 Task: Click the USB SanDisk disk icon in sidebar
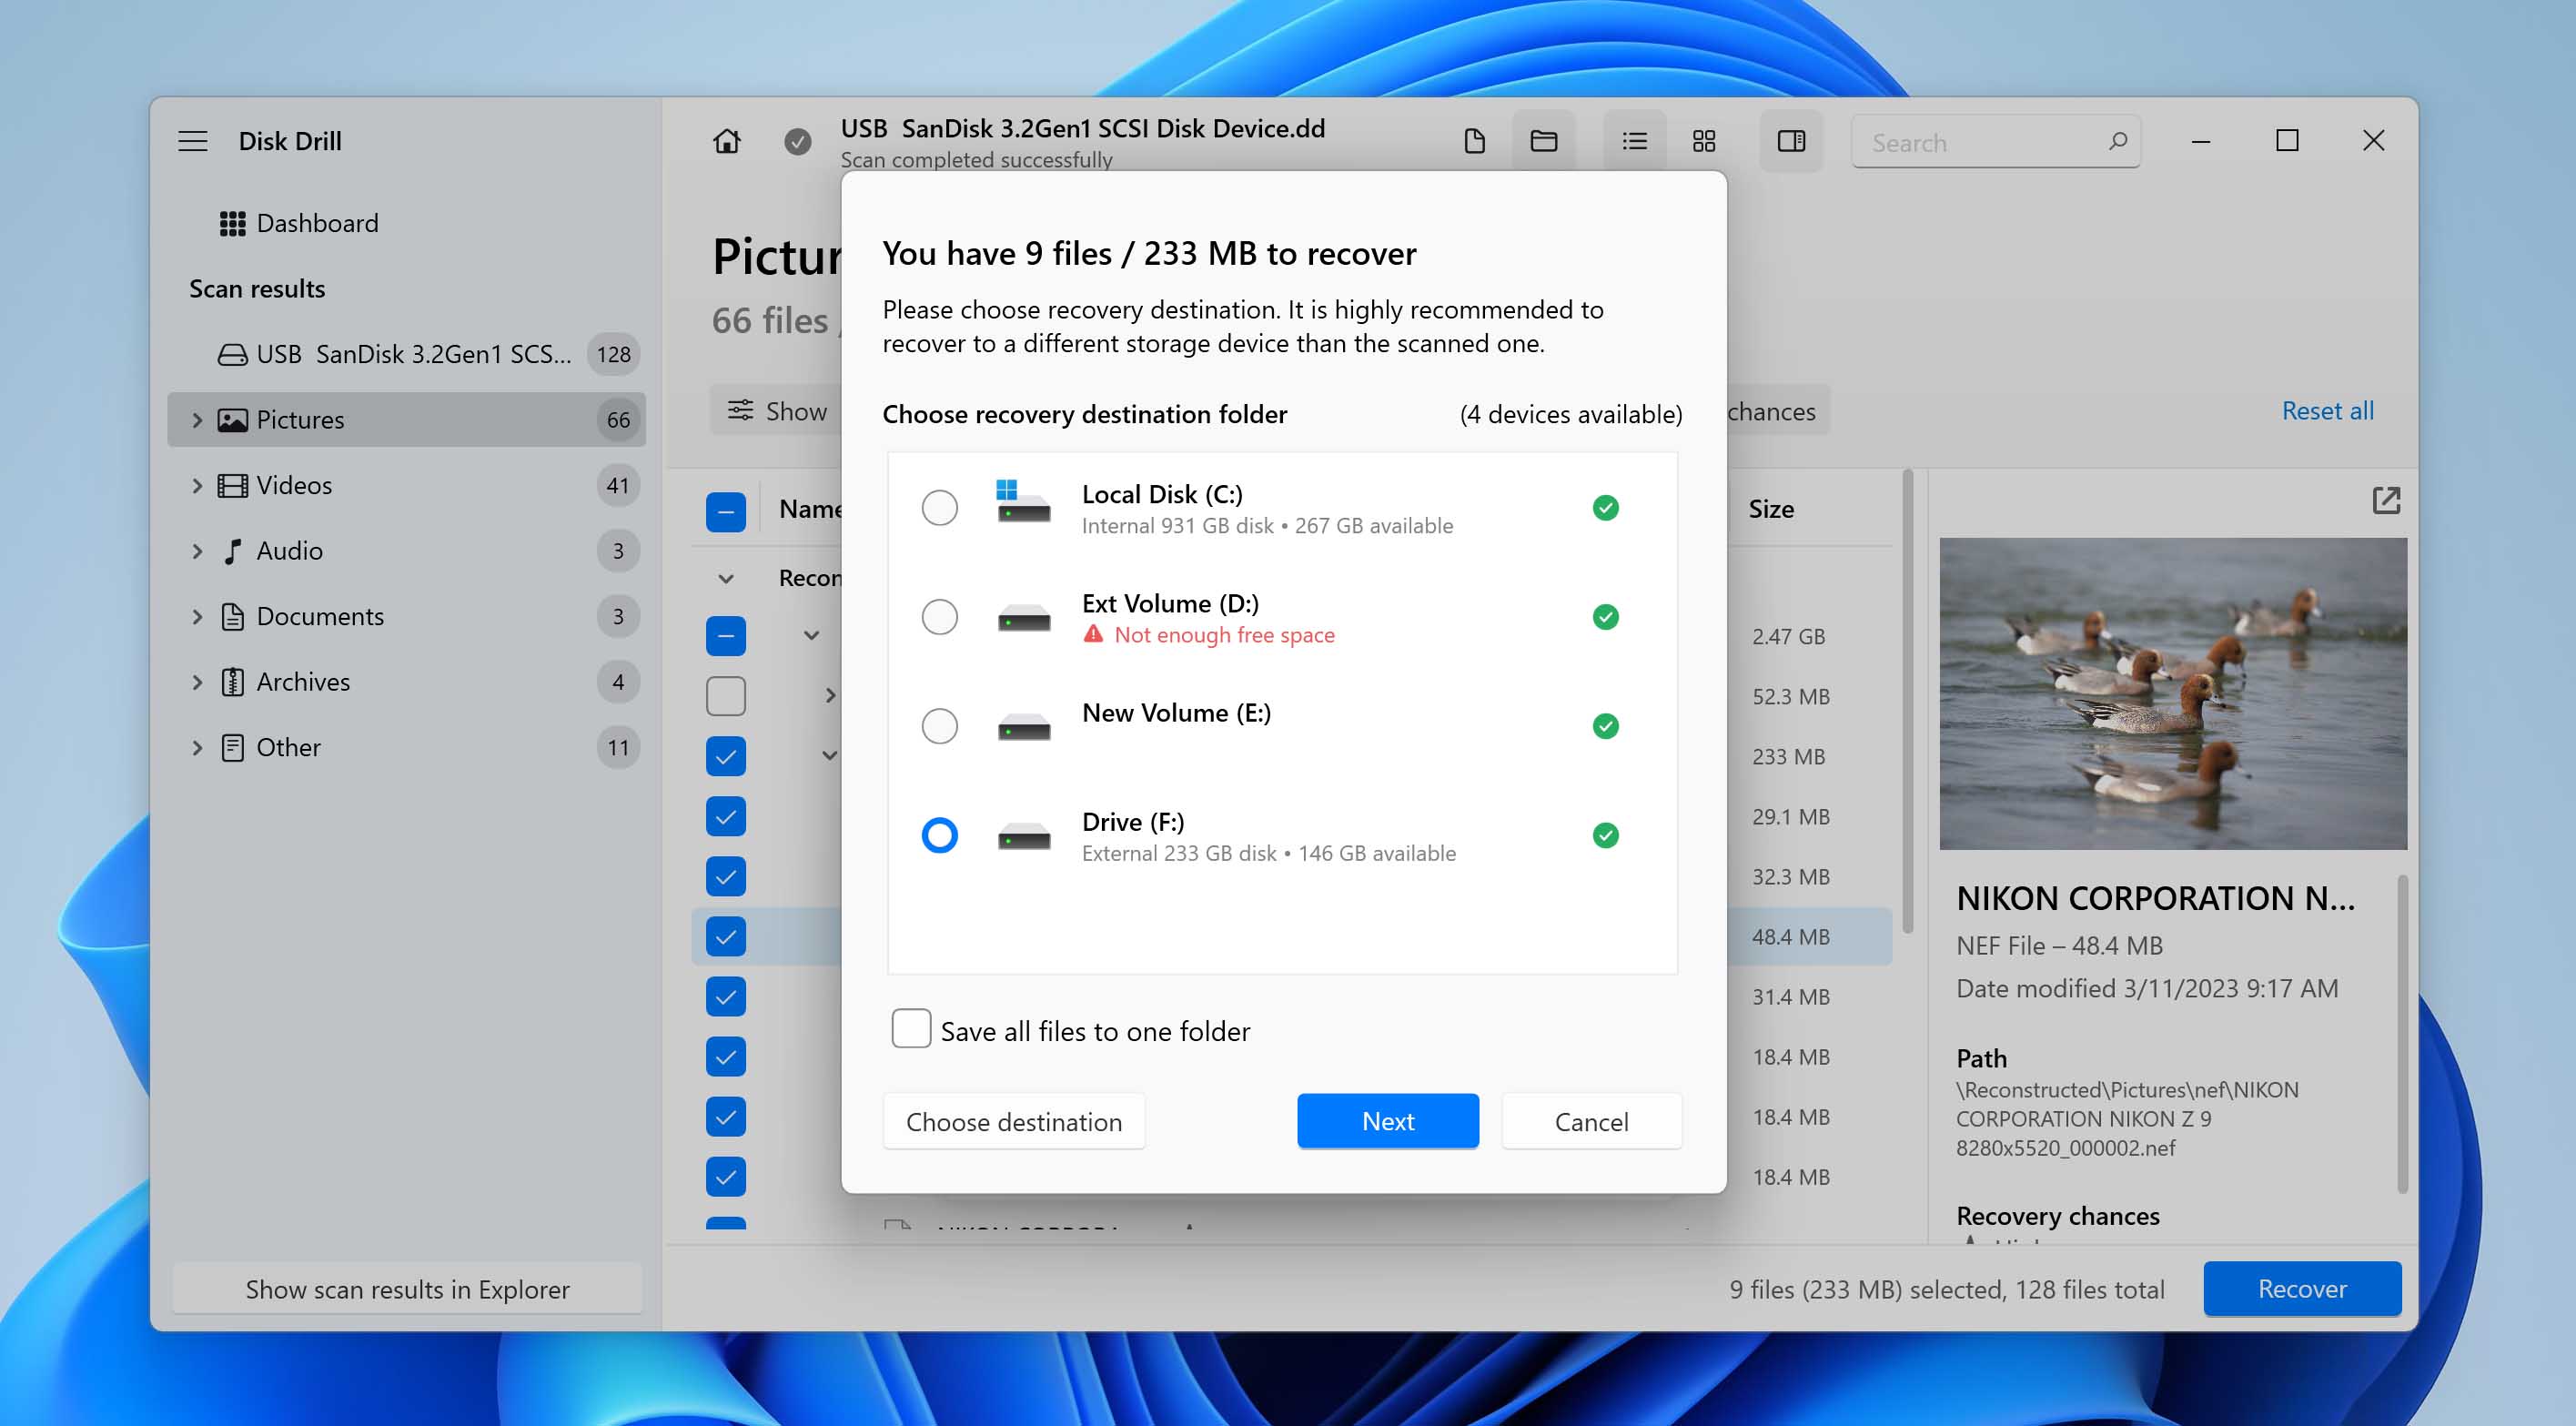tap(232, 354)
